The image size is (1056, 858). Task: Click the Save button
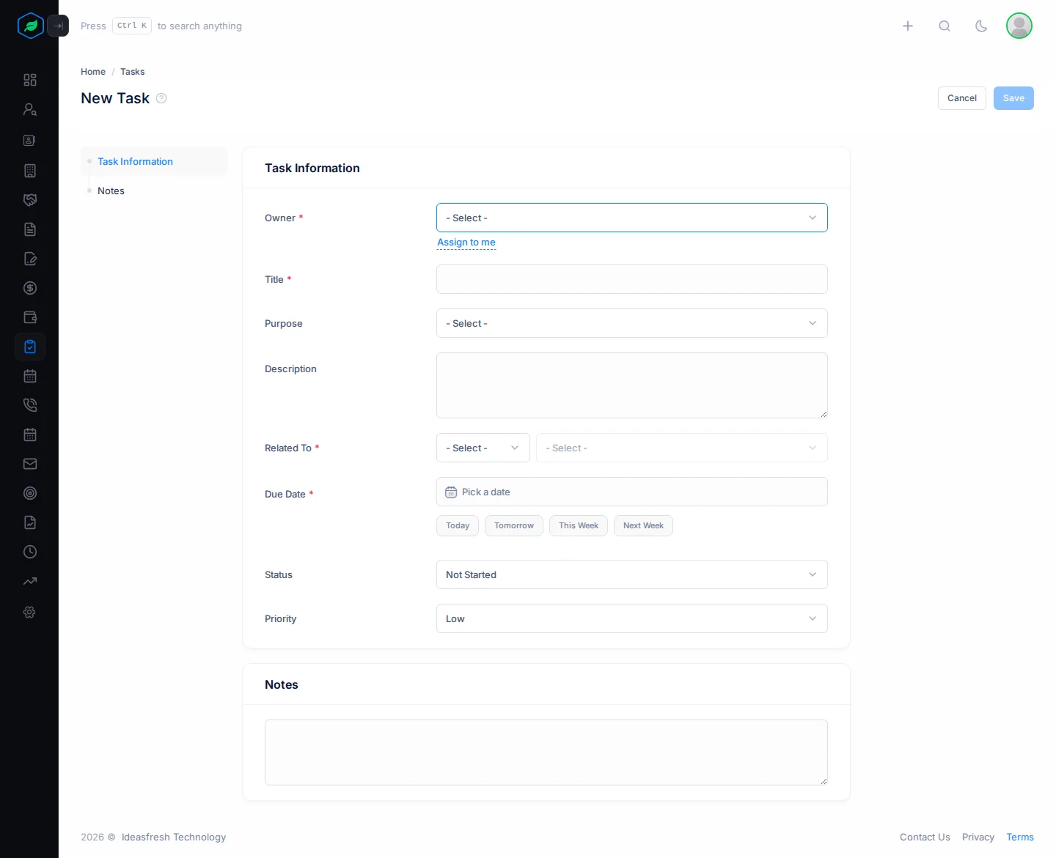click(x=1013, y=98)
